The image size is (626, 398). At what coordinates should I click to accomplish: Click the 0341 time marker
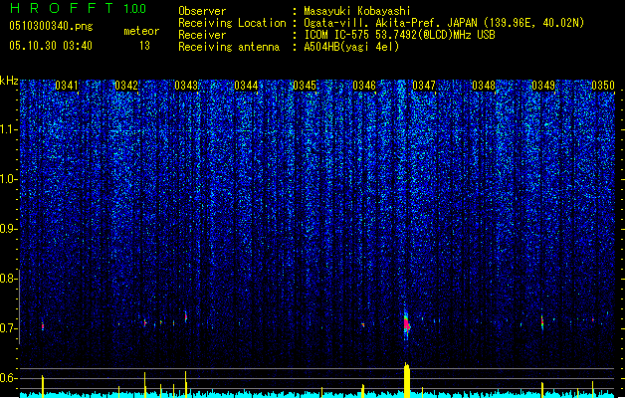pyautogui.click(x=67, y=86)
